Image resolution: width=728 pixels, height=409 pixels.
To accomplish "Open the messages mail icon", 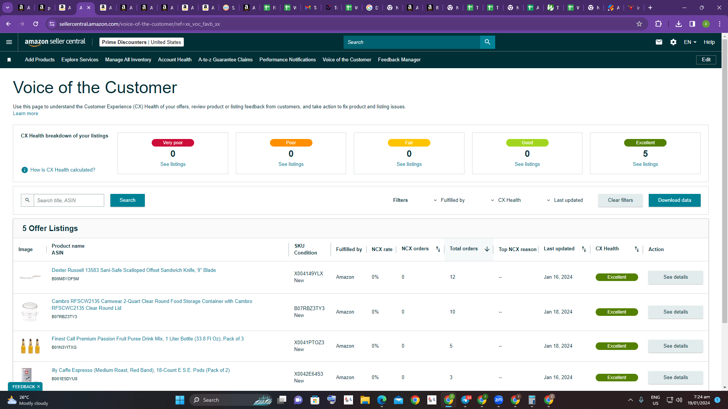I will click(x=659, y=42).
